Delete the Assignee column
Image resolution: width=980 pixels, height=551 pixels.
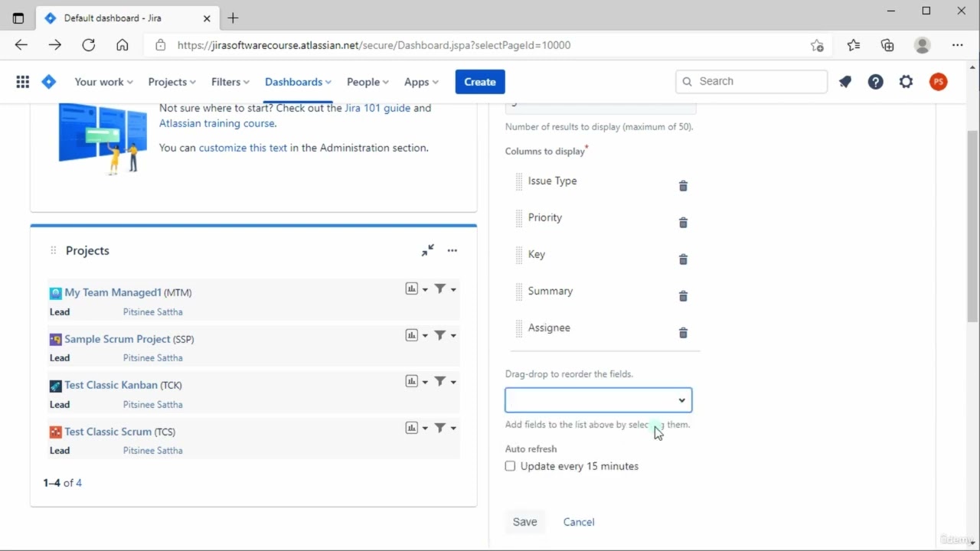[683, 333]
